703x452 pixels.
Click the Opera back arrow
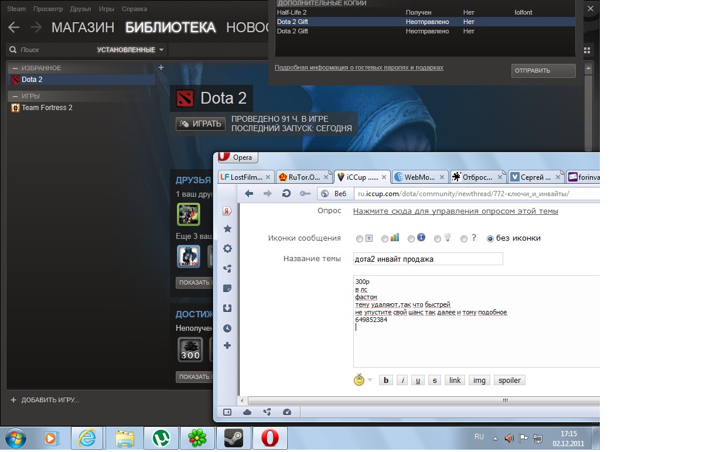249,194
